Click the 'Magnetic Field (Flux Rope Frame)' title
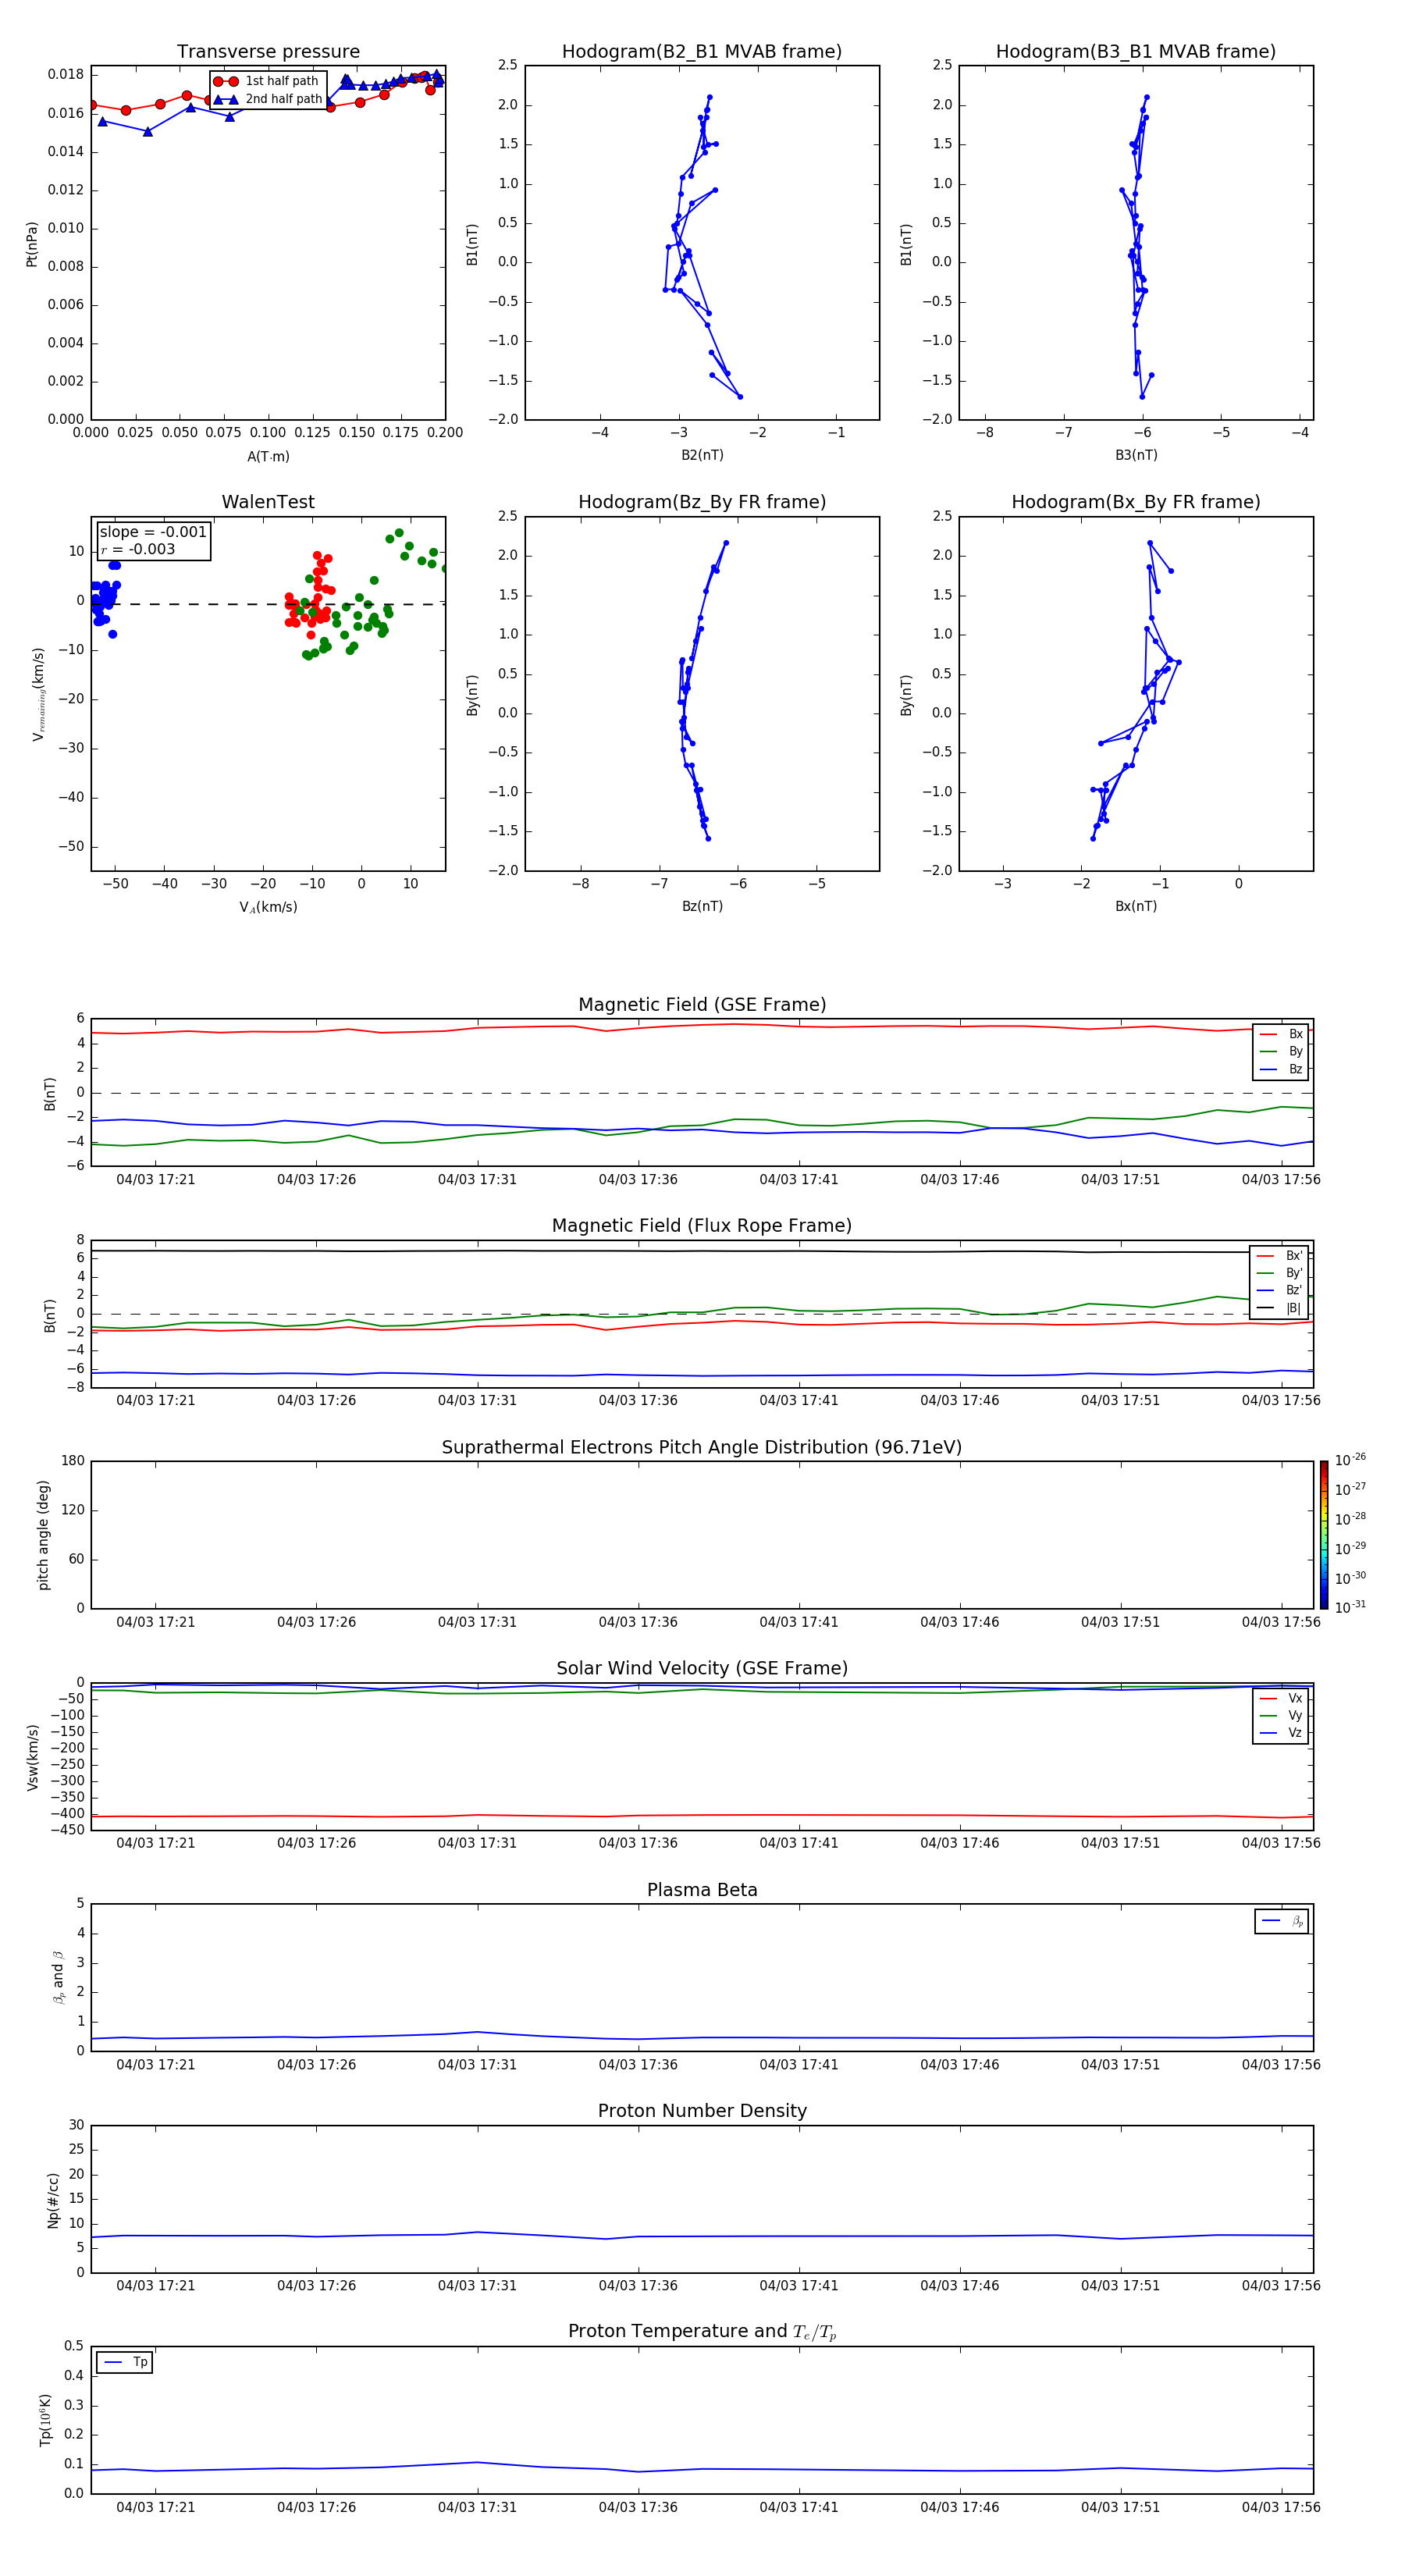The width and height of the screenshot is (1405, 2576). (702, 1226)
